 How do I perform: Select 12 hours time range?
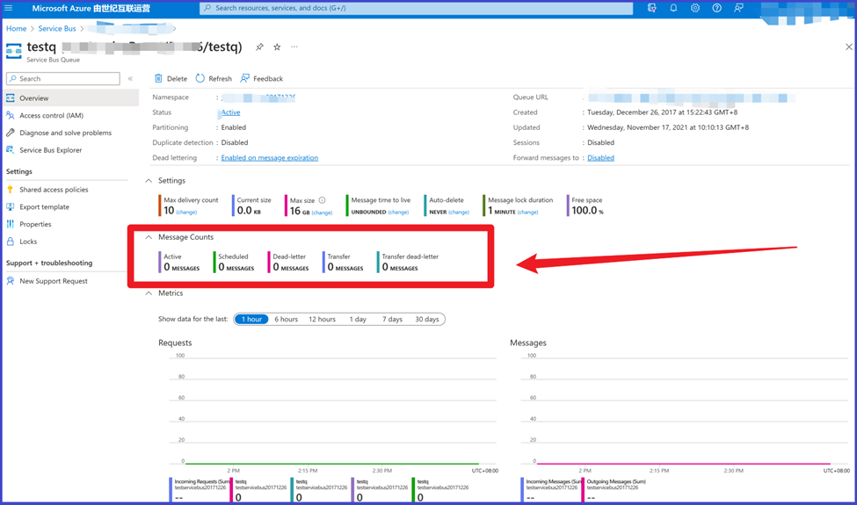pos(322,320)
